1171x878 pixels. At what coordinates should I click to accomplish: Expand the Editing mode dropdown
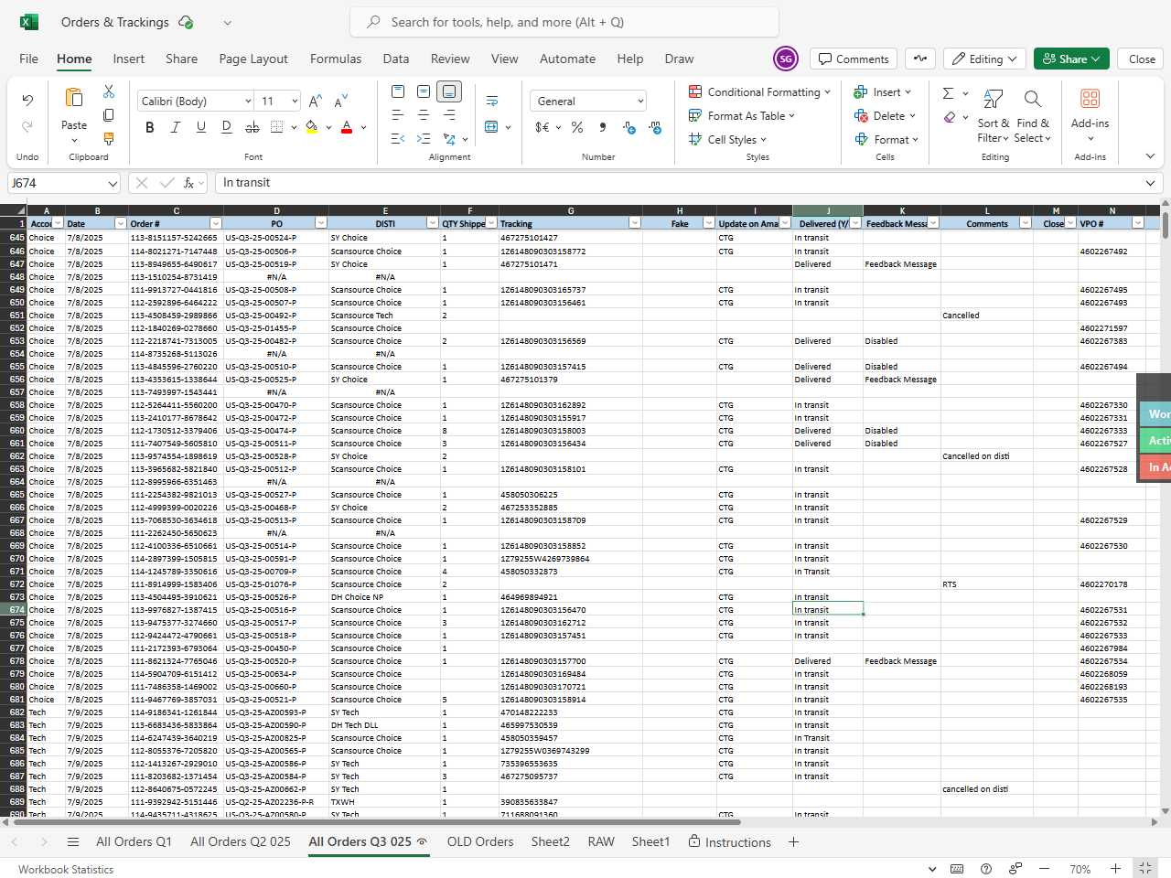pyautogui.click(x=984, y=59)
